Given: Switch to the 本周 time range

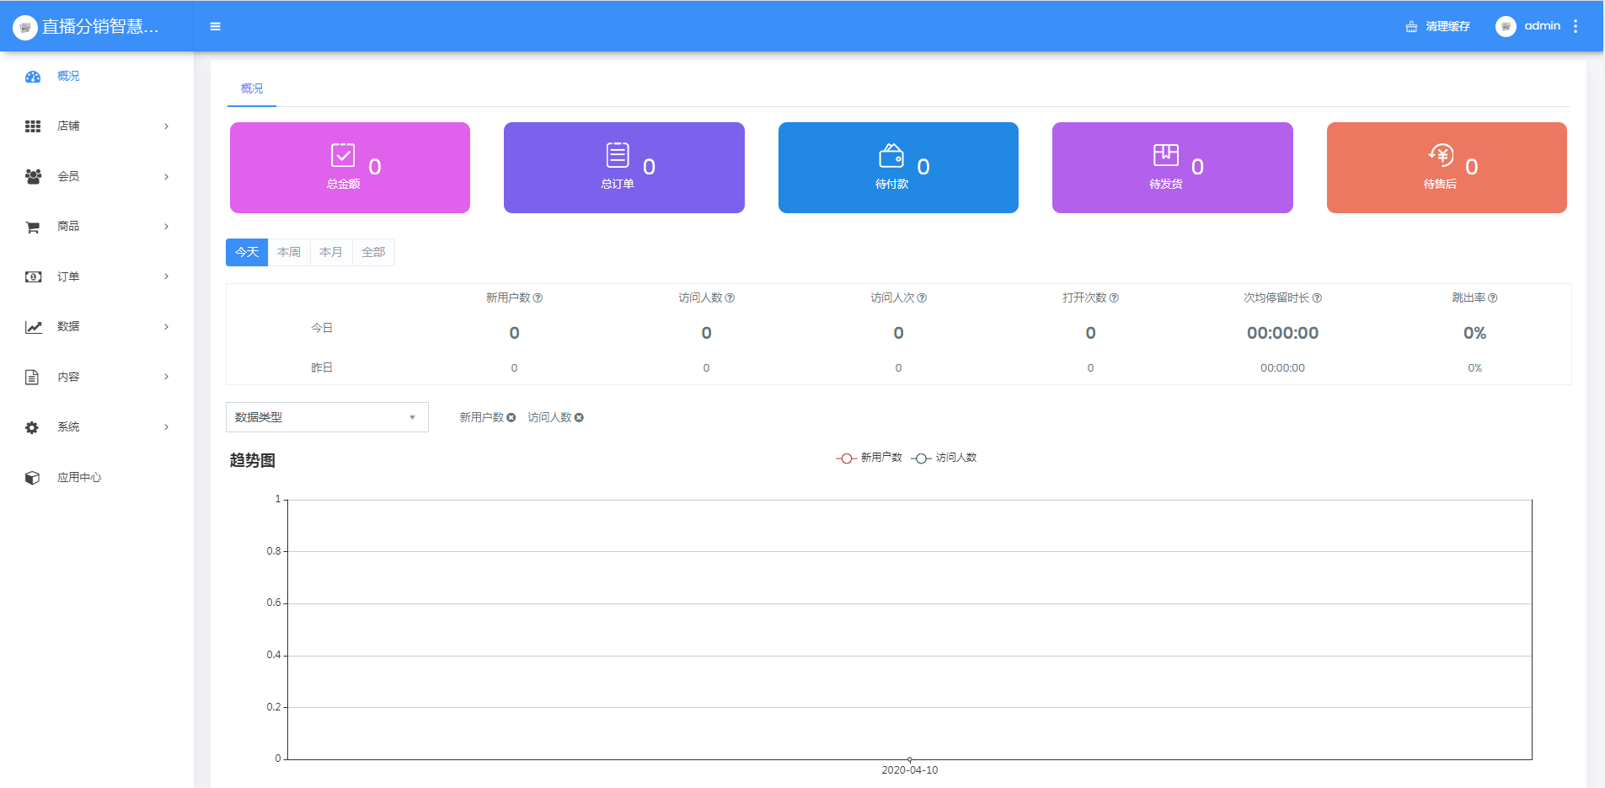Looking at the screenshot, I should click(x=289, y=252).
